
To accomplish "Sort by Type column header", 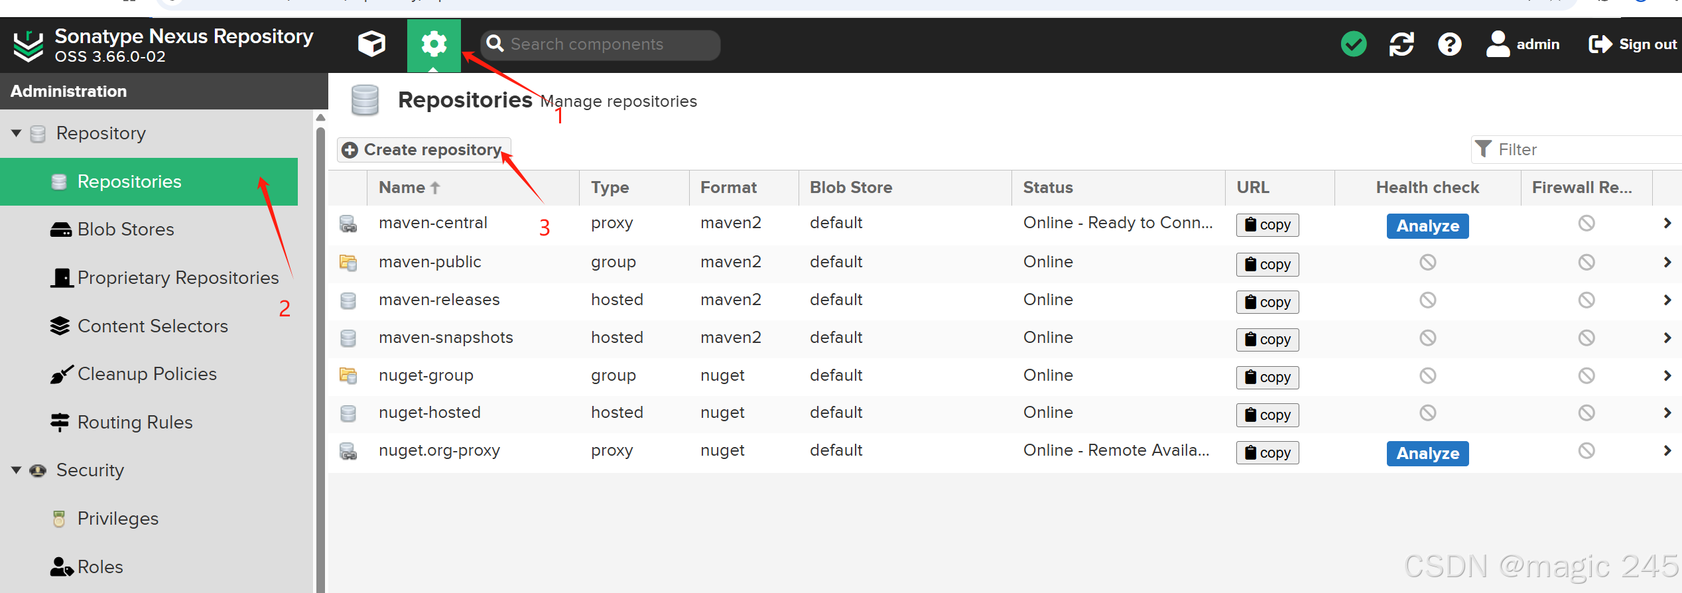I will tap(634, 188).
